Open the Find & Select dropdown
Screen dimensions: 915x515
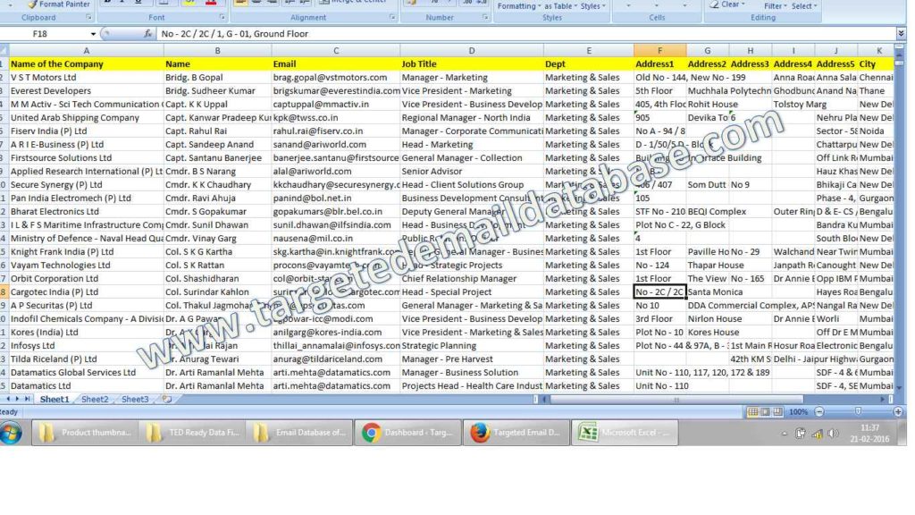point(804,6)
